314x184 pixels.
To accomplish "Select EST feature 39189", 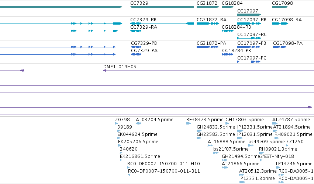I will click(119, 131).
